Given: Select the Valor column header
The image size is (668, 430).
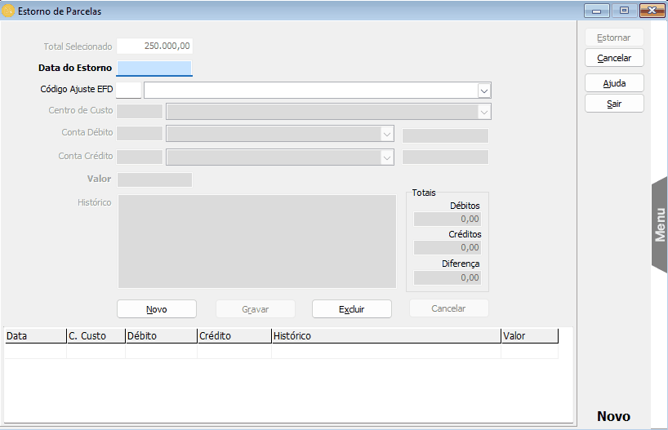Looking at the screenshot, I should [529, 336].
